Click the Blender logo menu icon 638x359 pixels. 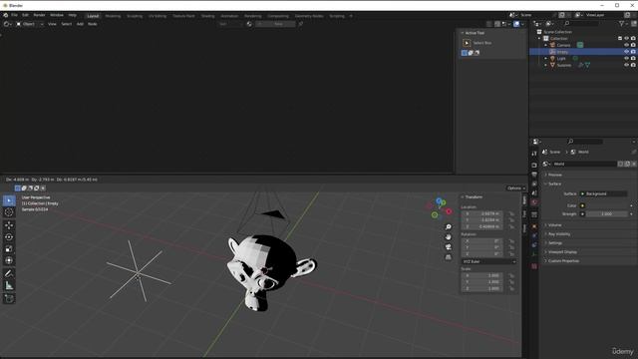6,15
